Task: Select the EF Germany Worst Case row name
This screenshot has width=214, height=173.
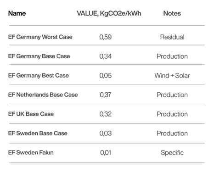Action: pos(40,37)
